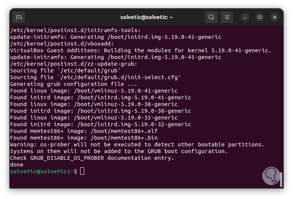Click the terminal search icon

[x=211, y=17]
